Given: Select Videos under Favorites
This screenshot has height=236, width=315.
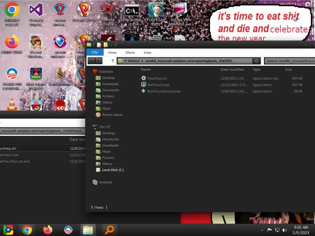Looking at the screenshot, I should point(107,102).
